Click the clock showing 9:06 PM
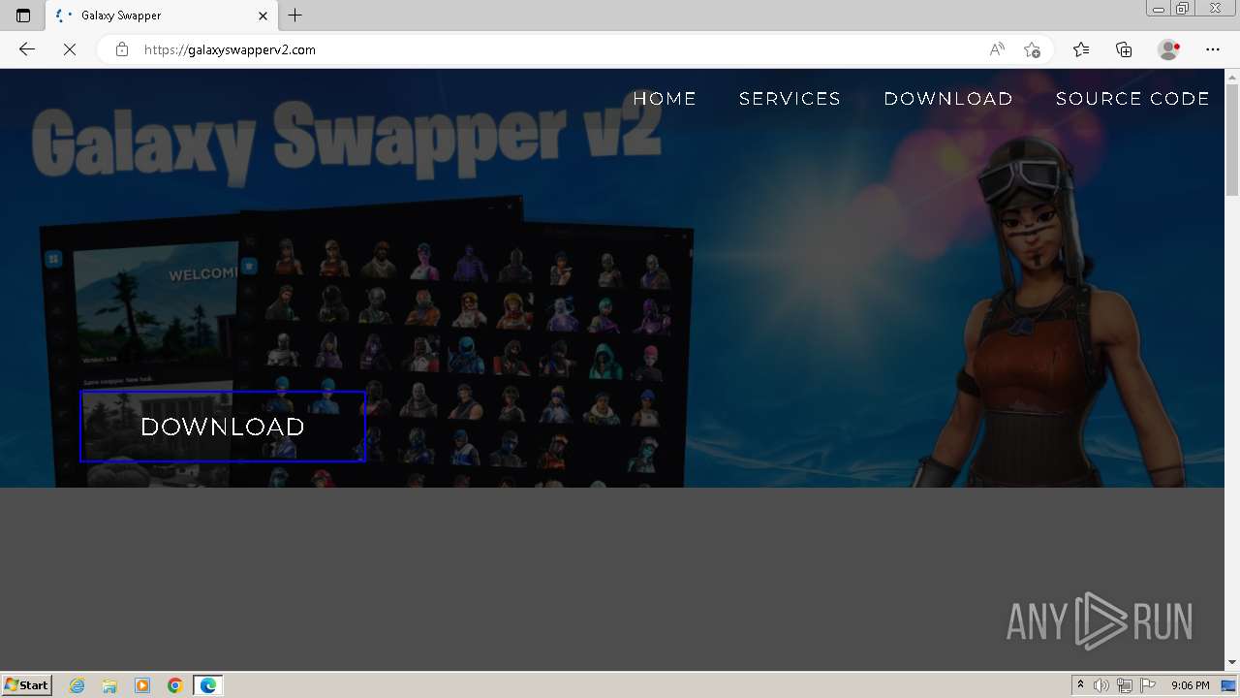Image resolution: width=1240 pixels, height=698 pixels. point(1190,685)
